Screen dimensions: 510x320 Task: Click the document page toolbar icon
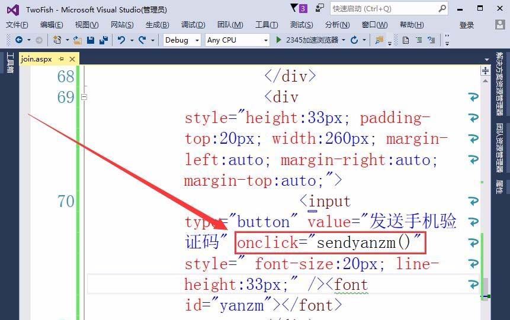pyautogui.click(x=406, y=40)
